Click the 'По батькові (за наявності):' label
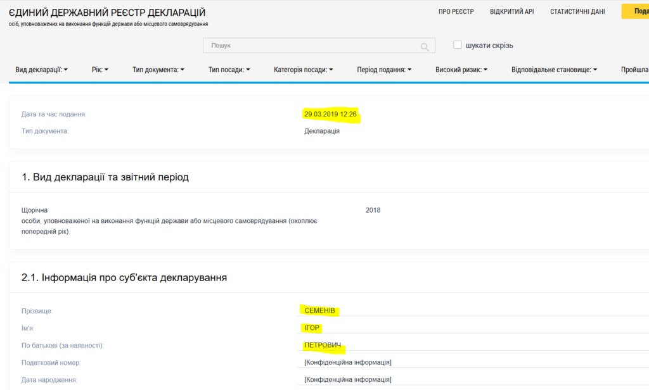The height and width of the screenshot is (390, 649). point(63,345)
